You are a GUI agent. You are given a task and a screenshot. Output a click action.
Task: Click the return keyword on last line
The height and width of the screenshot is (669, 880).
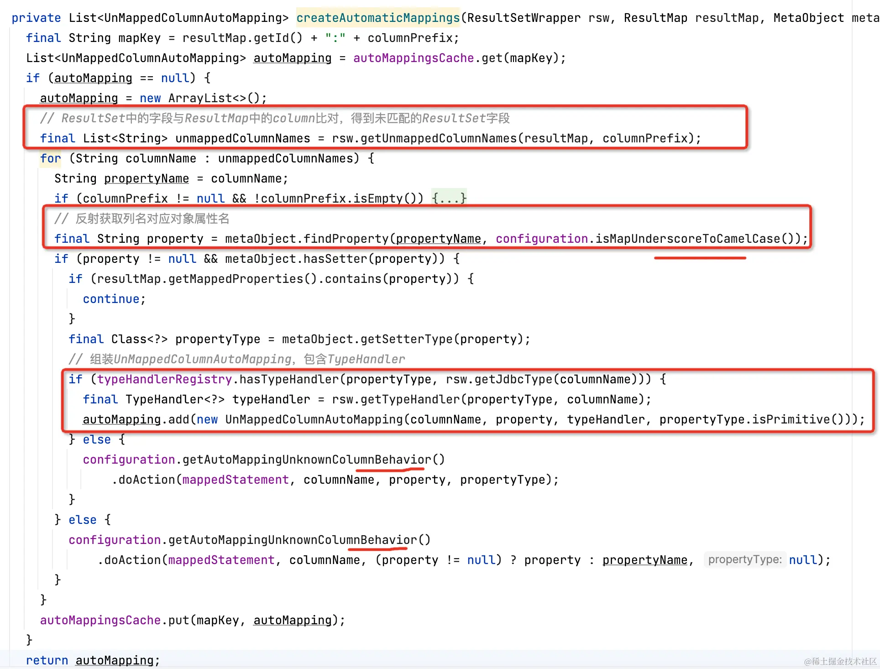47,660
